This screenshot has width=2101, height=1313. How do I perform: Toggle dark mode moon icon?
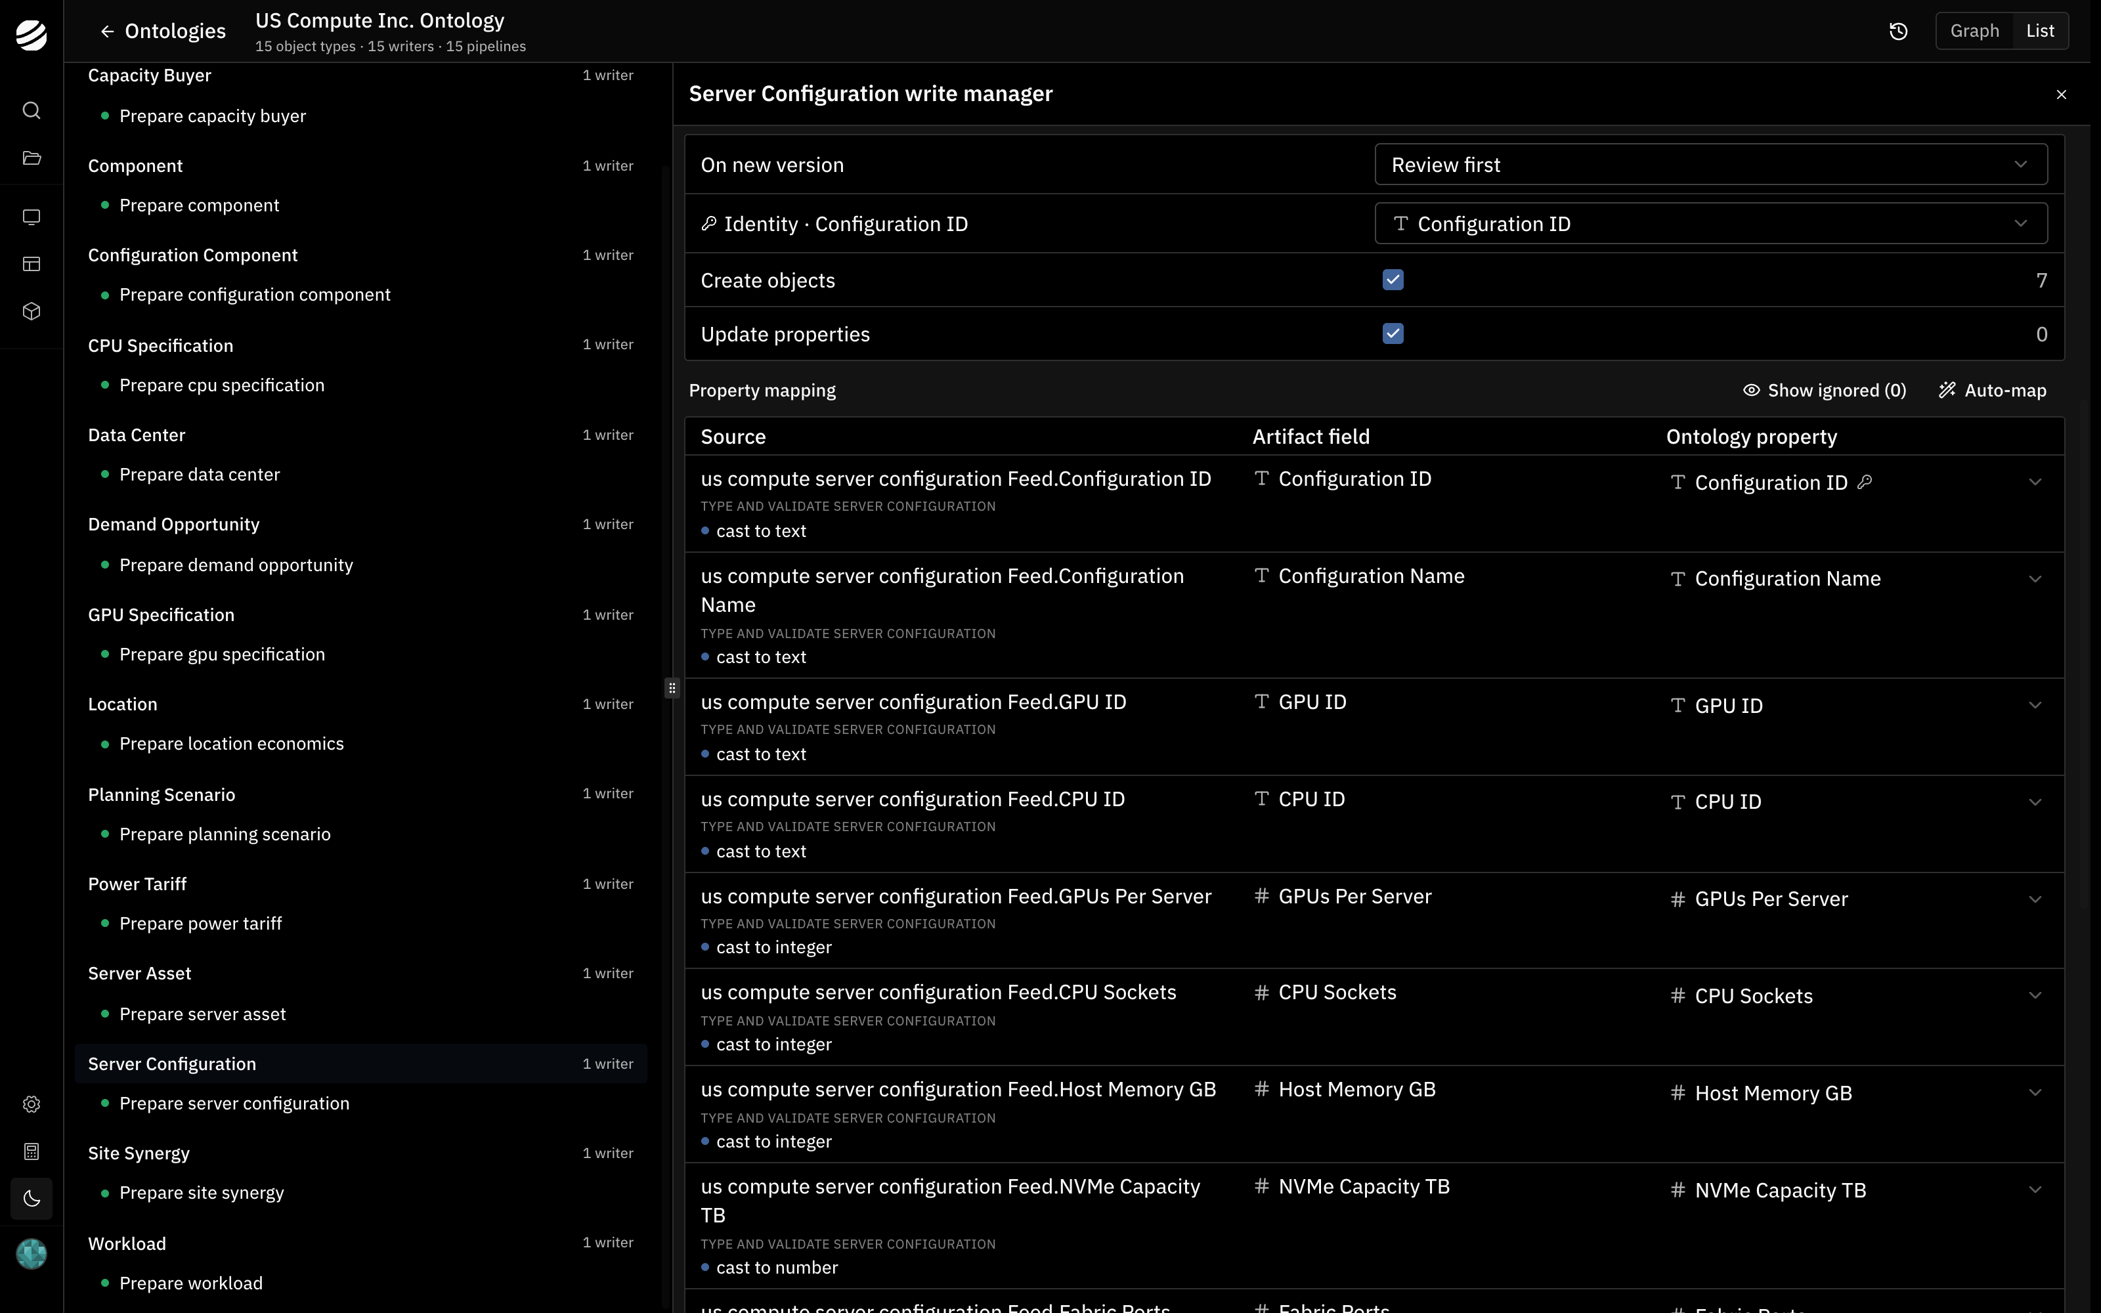[x=32, y=1199]
